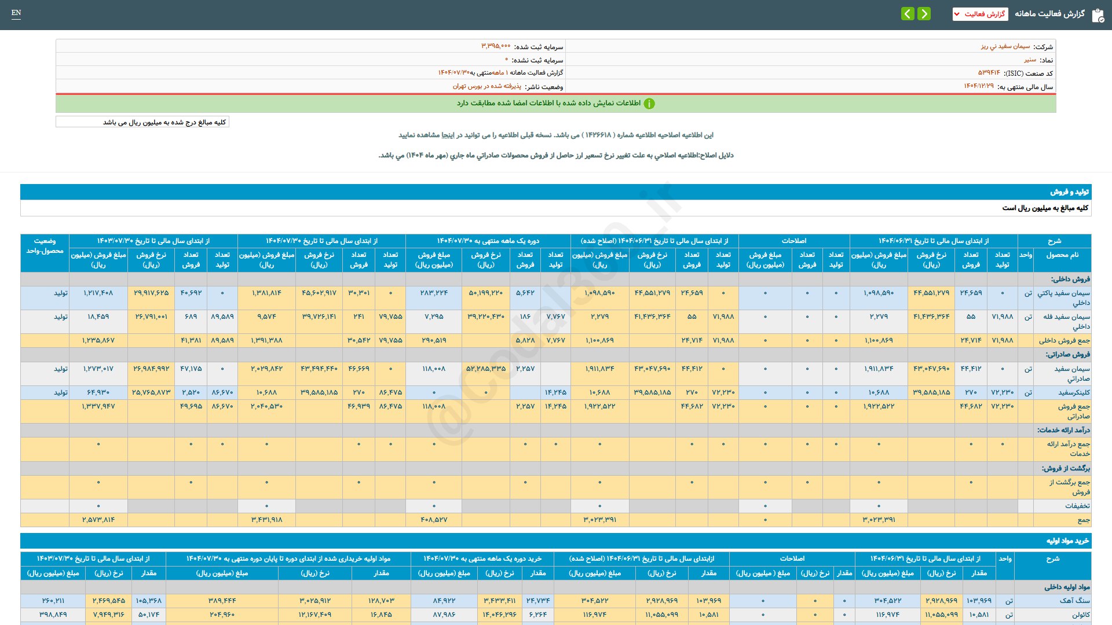1112x625 pixels.
Task: Click the اصلاحات column header in sales table
Action: pos(793,241)
